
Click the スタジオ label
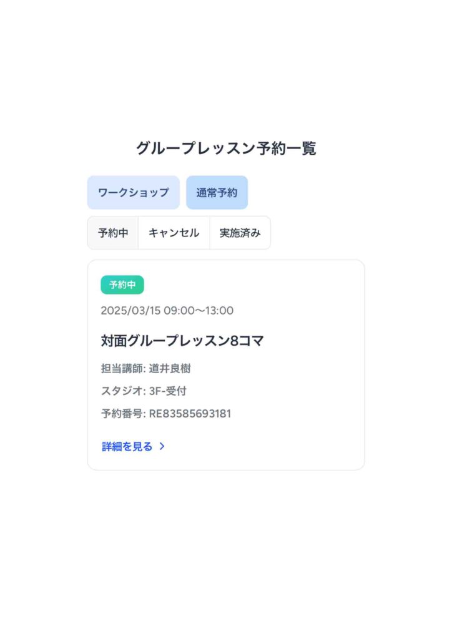click(122, 391)
